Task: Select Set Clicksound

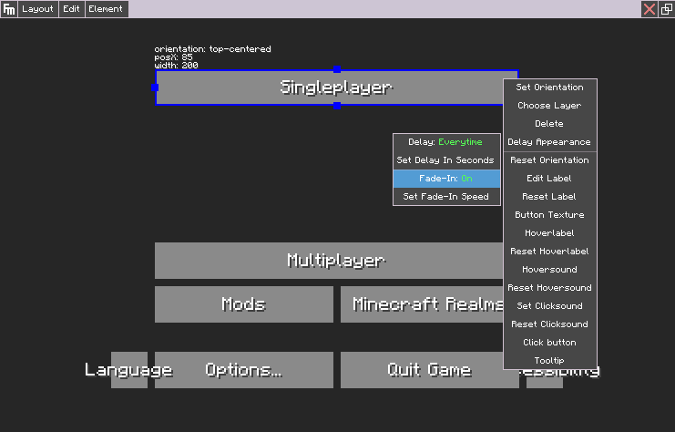Action: click(549, 306)
